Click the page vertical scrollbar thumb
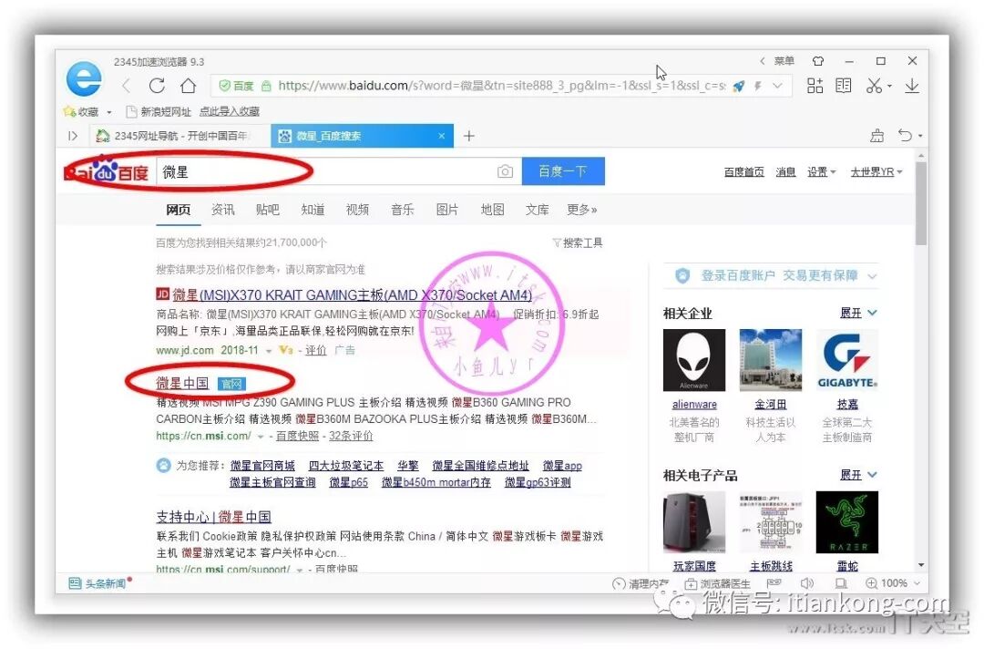Image resolution: width=984 pixels, height=649 pixels. tap(920, 203)
